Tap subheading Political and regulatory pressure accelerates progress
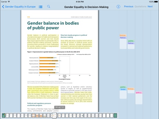 point(39,104)
